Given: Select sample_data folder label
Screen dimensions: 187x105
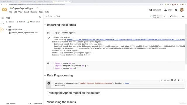Looking at the screenshot, I should [17, 29].
